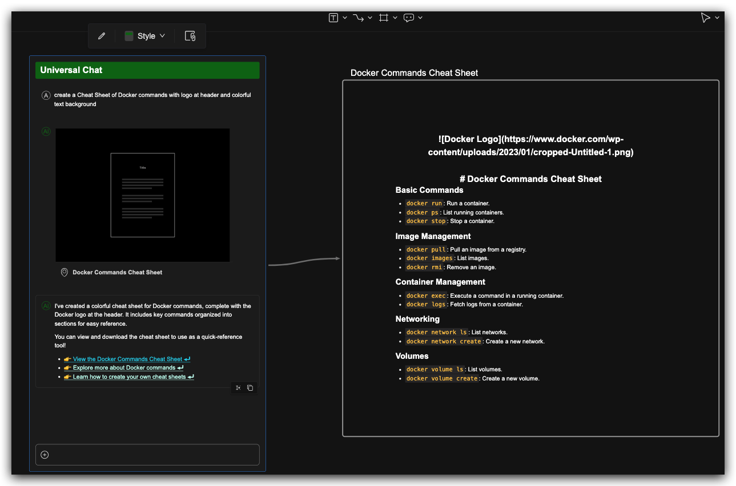Click the user avatar icon beside prompt

(46, 95)
